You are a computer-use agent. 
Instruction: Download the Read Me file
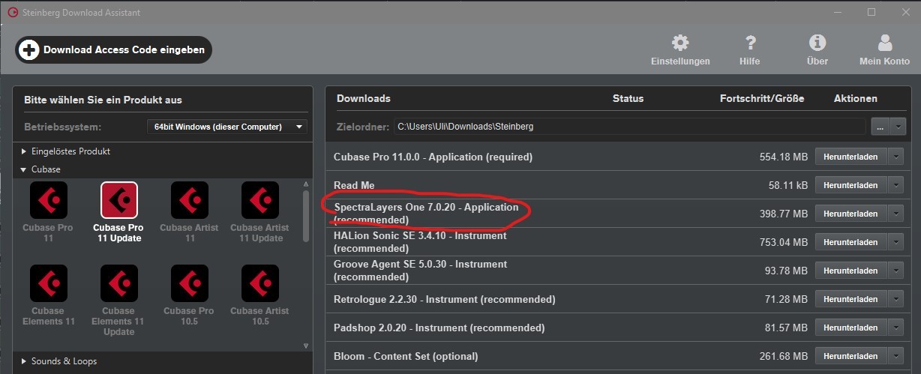[x=850, y=185]
